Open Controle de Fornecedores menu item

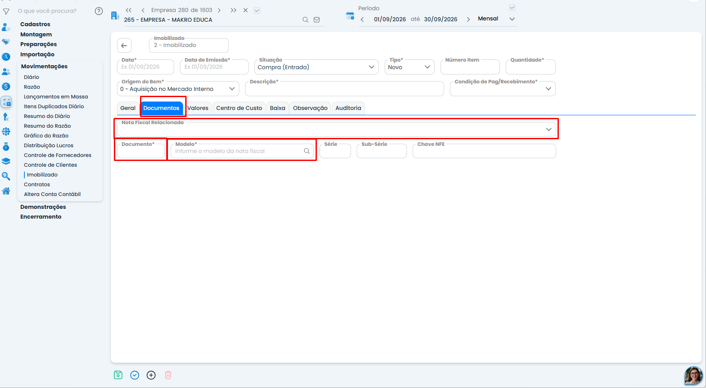pyautogui.click(x=58, y=155)
